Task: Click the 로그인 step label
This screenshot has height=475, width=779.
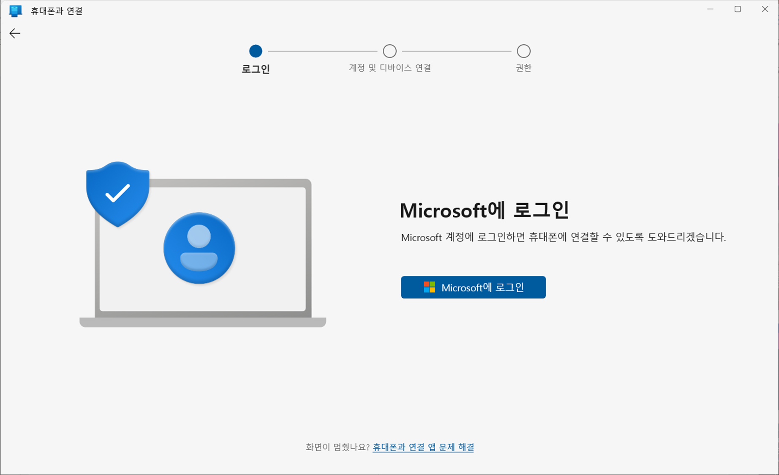Action: [256, 69]
